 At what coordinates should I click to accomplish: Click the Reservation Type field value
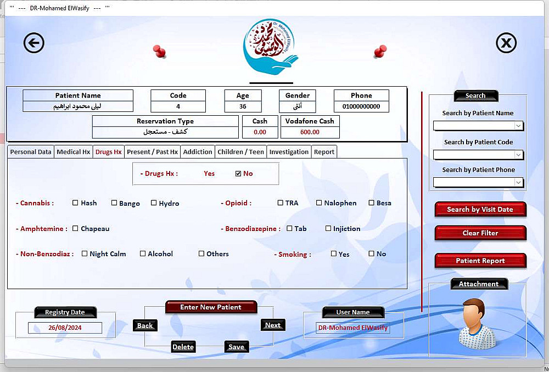pyautogui.click(x=165, y=132)
